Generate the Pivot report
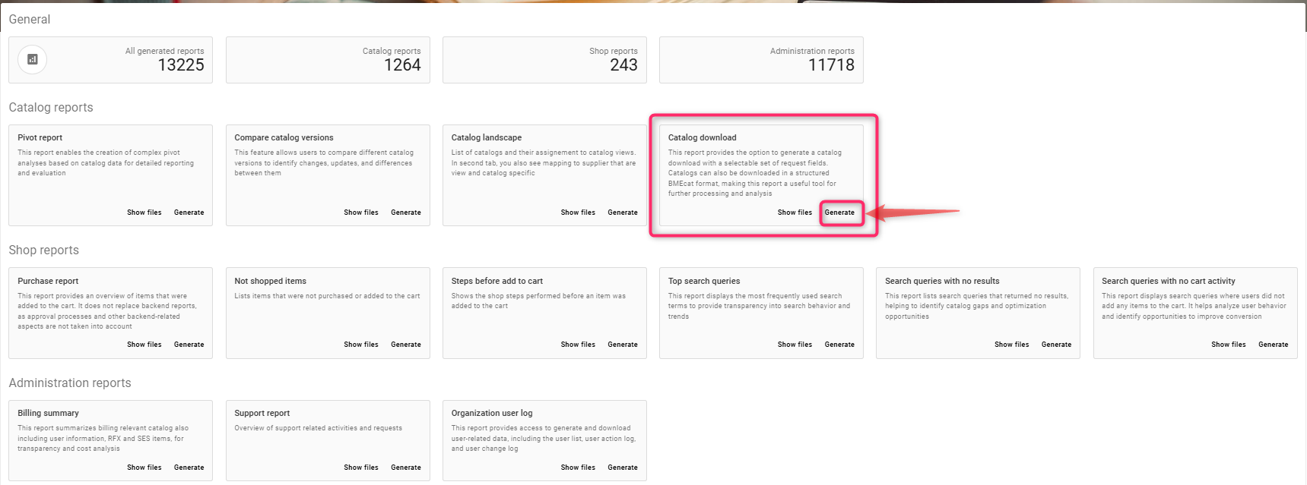This screenshot has width=1307, height=485. point(189,213)
